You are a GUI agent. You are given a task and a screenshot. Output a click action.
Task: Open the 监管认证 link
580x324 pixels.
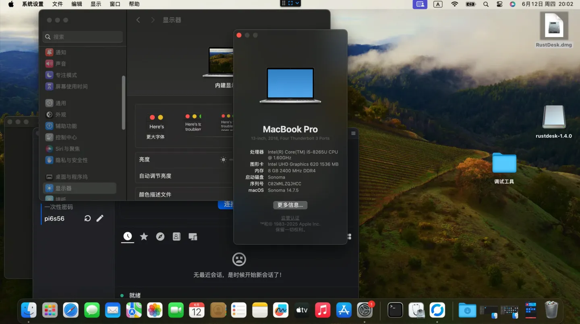pos(290,218)
